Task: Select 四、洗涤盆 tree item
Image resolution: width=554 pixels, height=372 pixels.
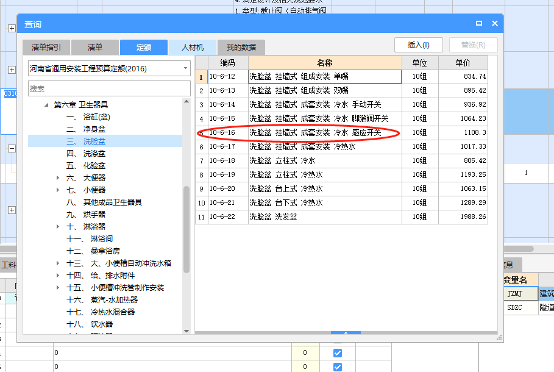Action: point(86,154)
